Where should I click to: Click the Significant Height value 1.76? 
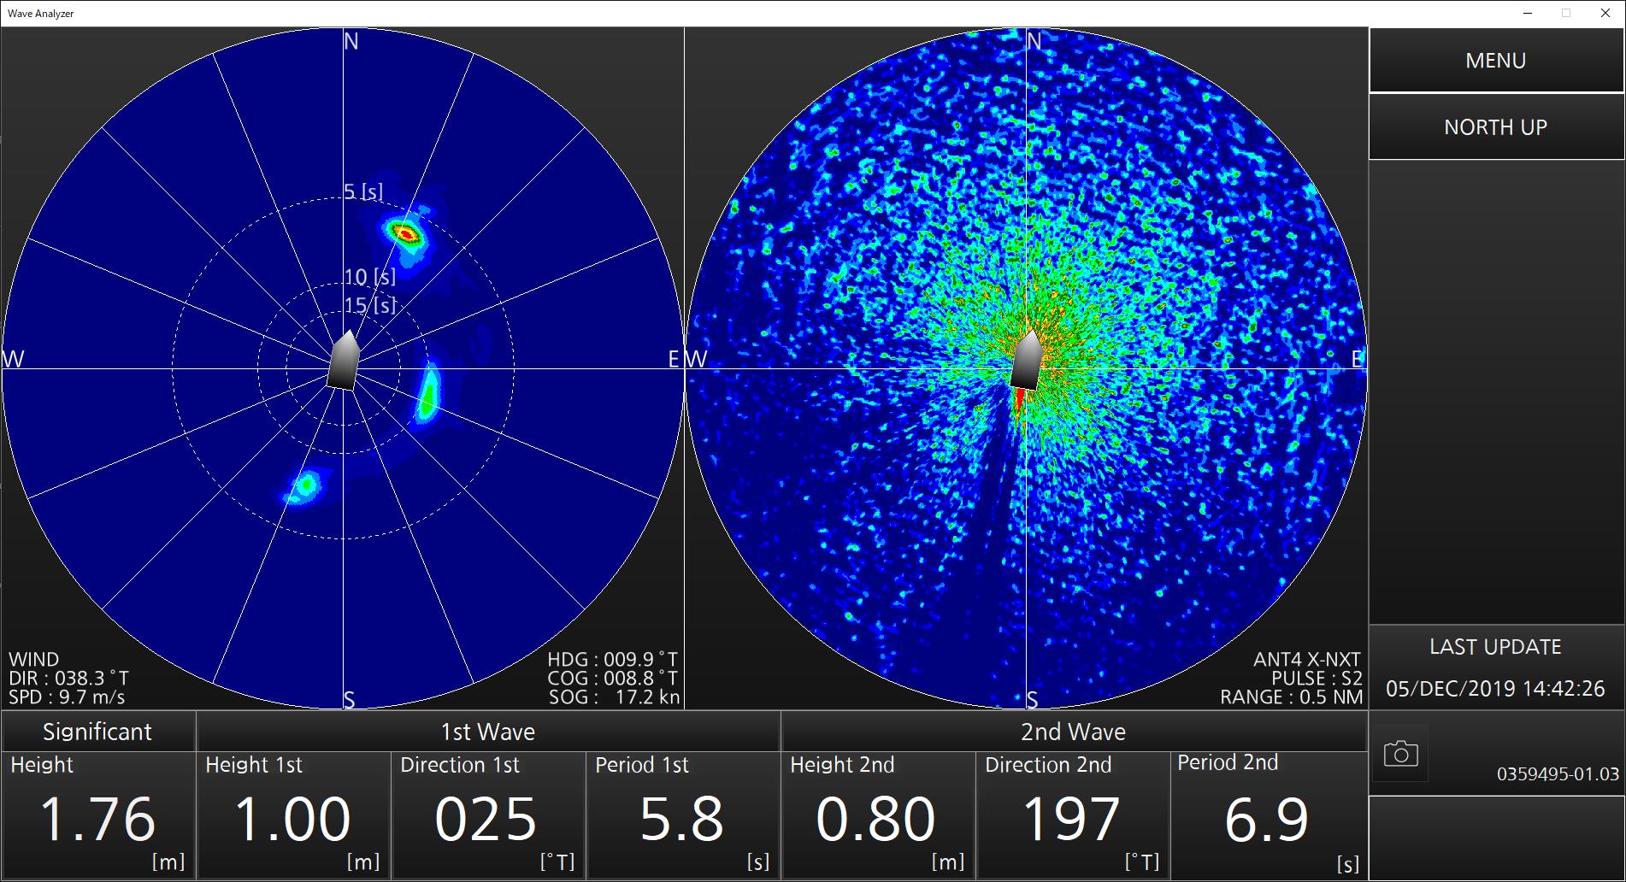tap(97, 818)
